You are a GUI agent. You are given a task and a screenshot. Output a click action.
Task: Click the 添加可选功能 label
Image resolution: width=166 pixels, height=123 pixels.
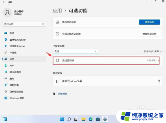(x=69, y=22)
